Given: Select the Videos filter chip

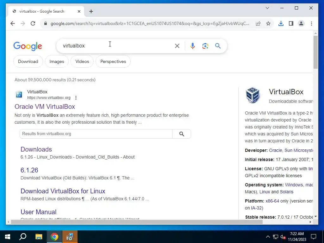Looking at the screenshot, I should point(82,62).
